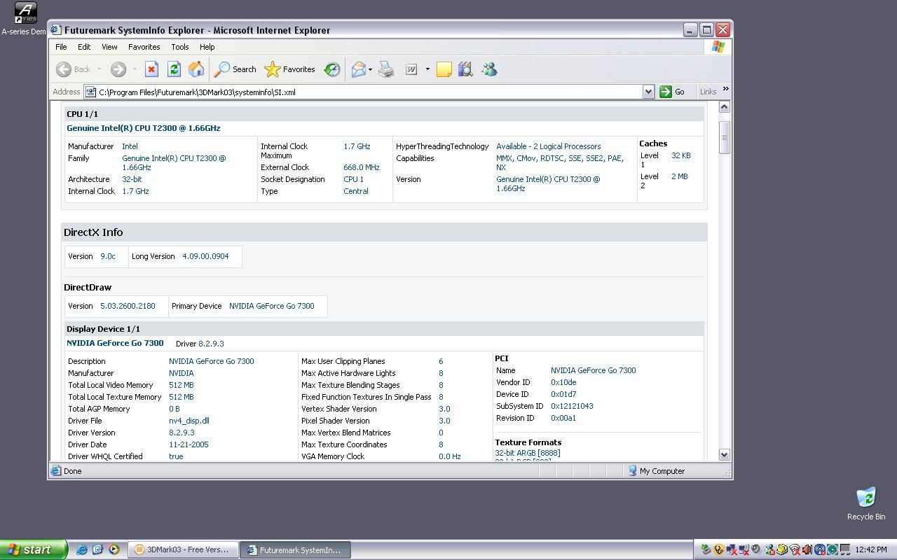
Task: Refresh the page with green arrows icon
Action: [x=174, y=69]
